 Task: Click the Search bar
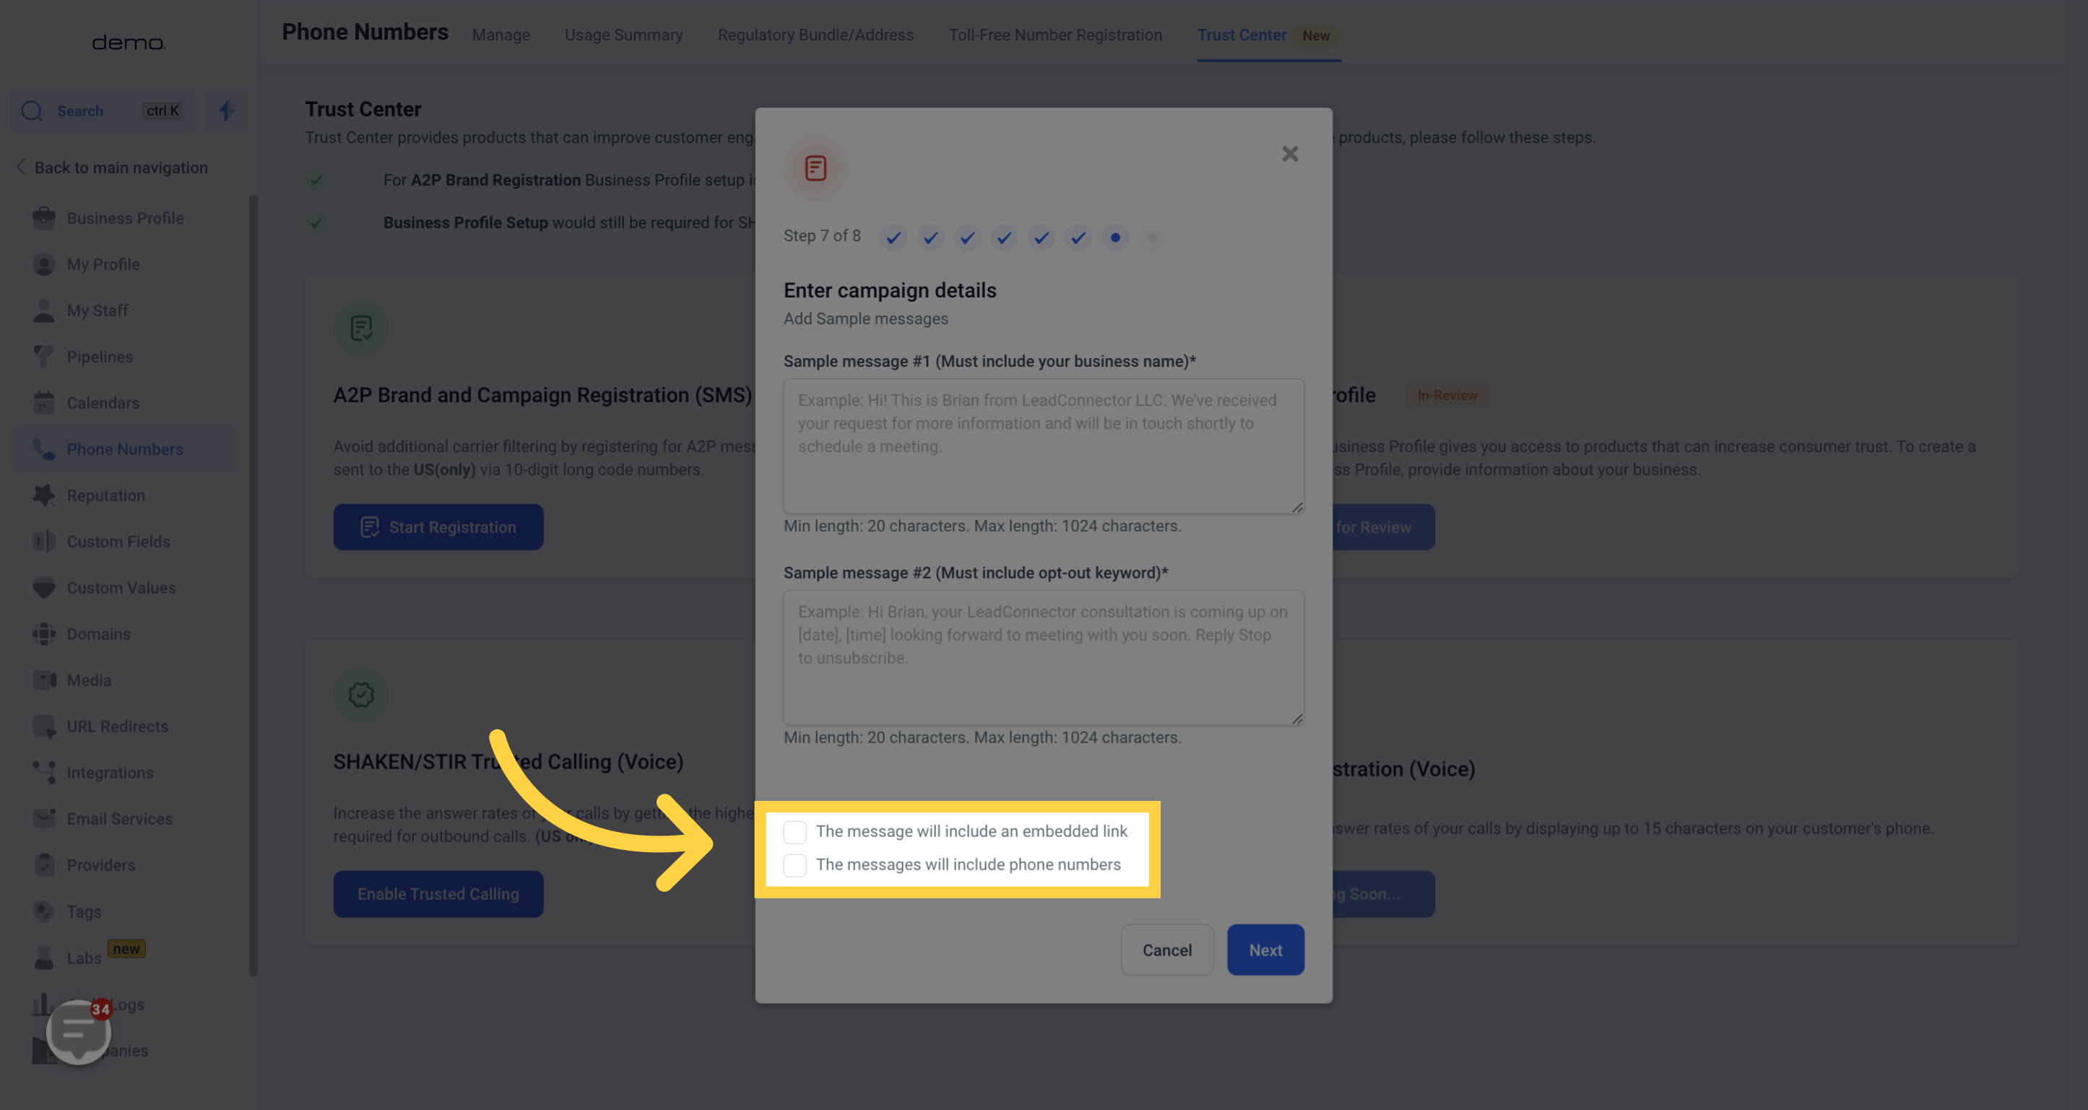click(x=103, y=109)
